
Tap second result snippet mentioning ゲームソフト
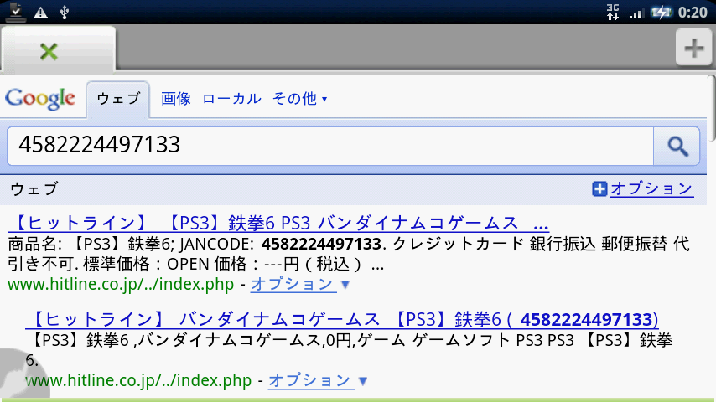pyautogui.click(x=350, y=350)
